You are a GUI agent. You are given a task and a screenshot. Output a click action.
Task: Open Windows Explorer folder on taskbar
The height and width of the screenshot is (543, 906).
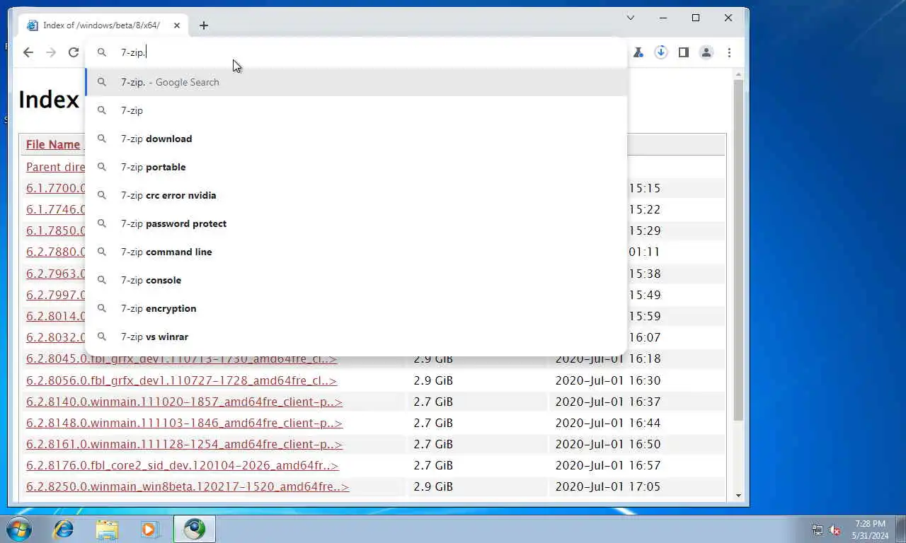tap(107, 529)
